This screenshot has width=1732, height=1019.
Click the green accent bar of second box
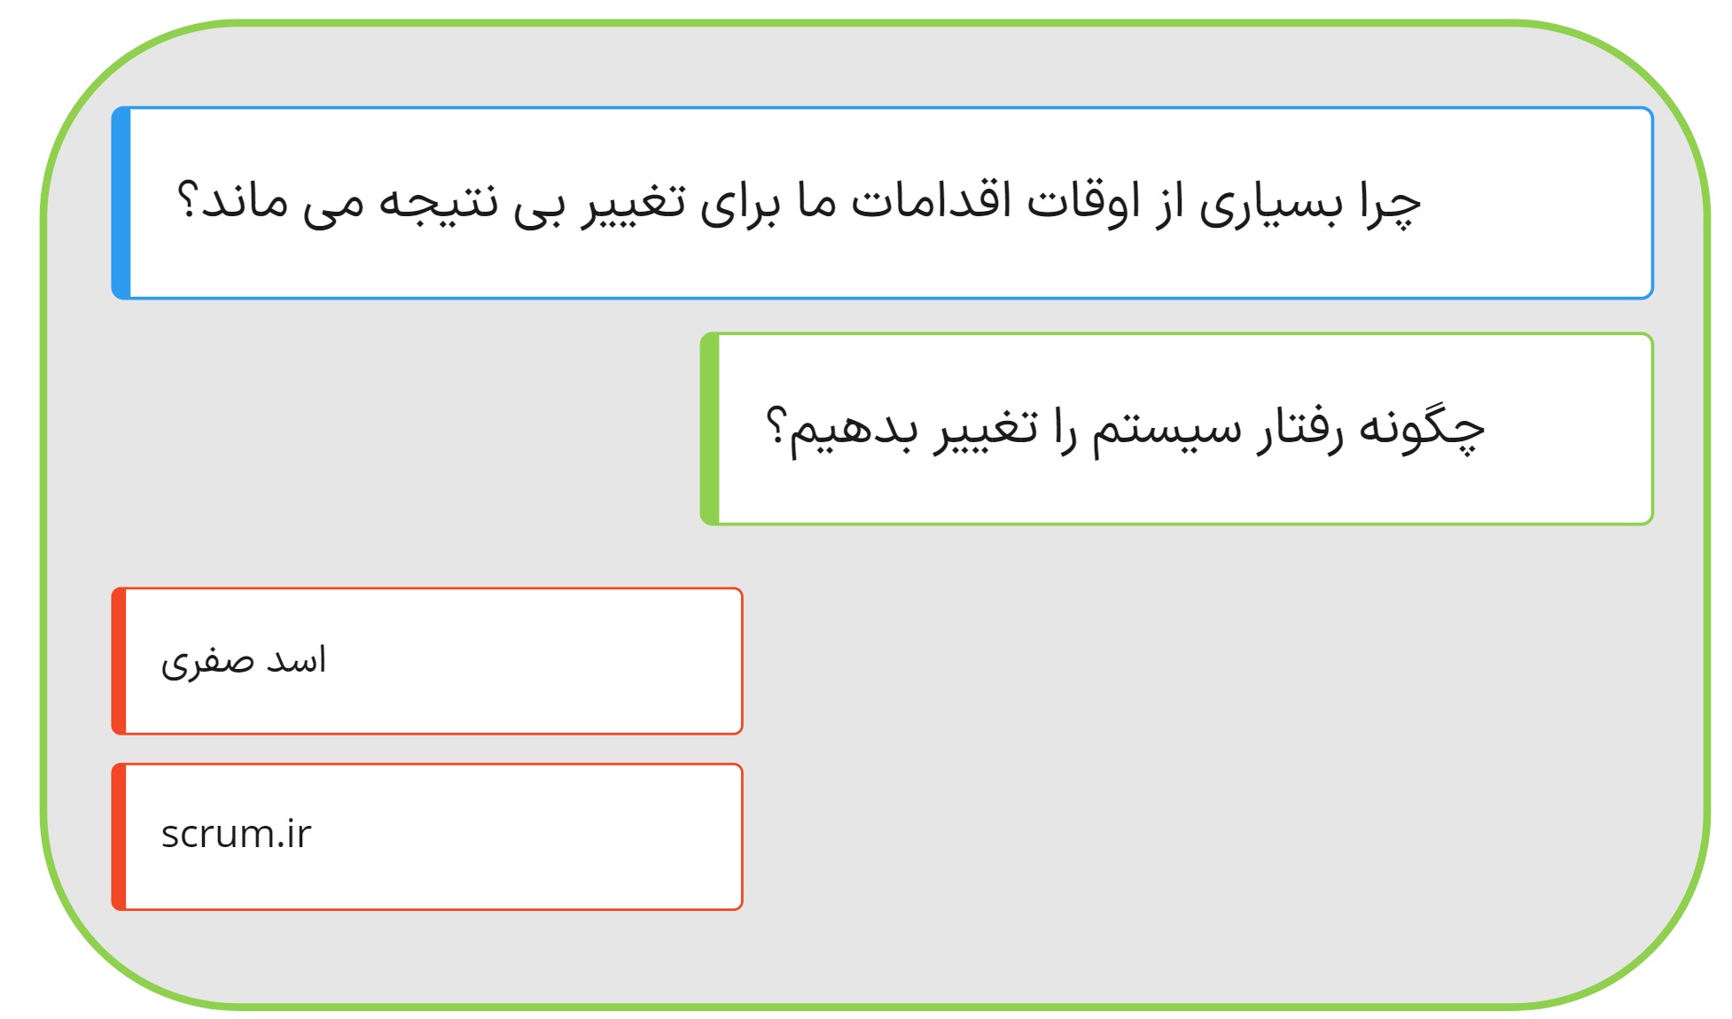click(x=710, y=429)
